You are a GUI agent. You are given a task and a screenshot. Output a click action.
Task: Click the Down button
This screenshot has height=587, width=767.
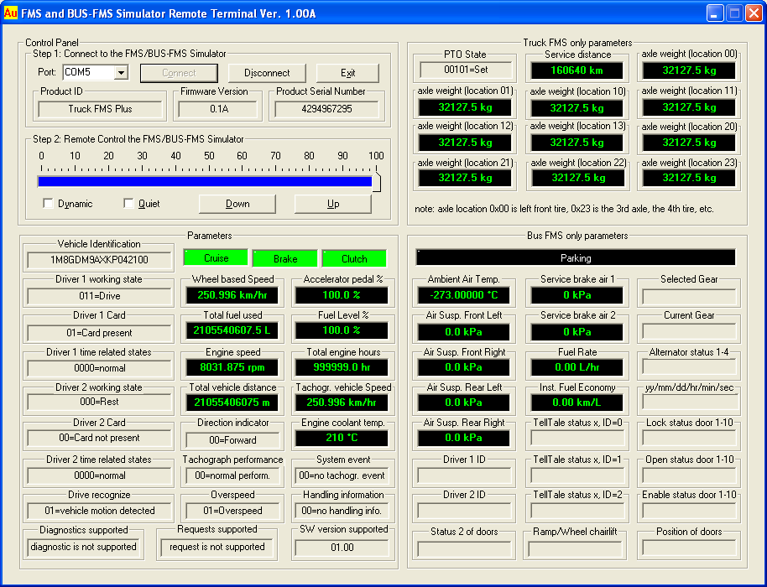(x=237, y=204)
